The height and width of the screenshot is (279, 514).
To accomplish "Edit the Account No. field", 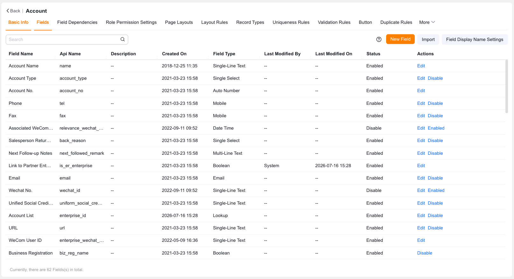I will tap(421, 91).
